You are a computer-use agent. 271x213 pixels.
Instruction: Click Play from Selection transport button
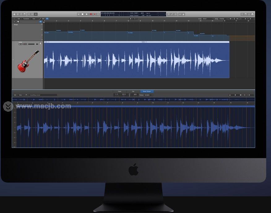click(79, 14)
